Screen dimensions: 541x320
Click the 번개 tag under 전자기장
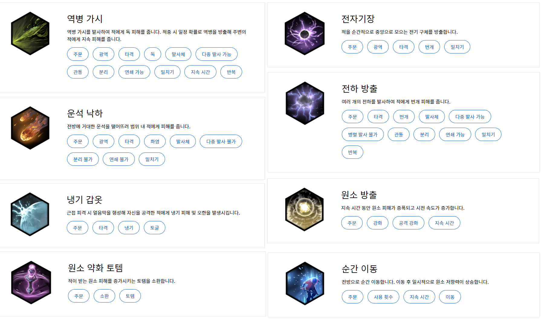click(x=429, y=47)
